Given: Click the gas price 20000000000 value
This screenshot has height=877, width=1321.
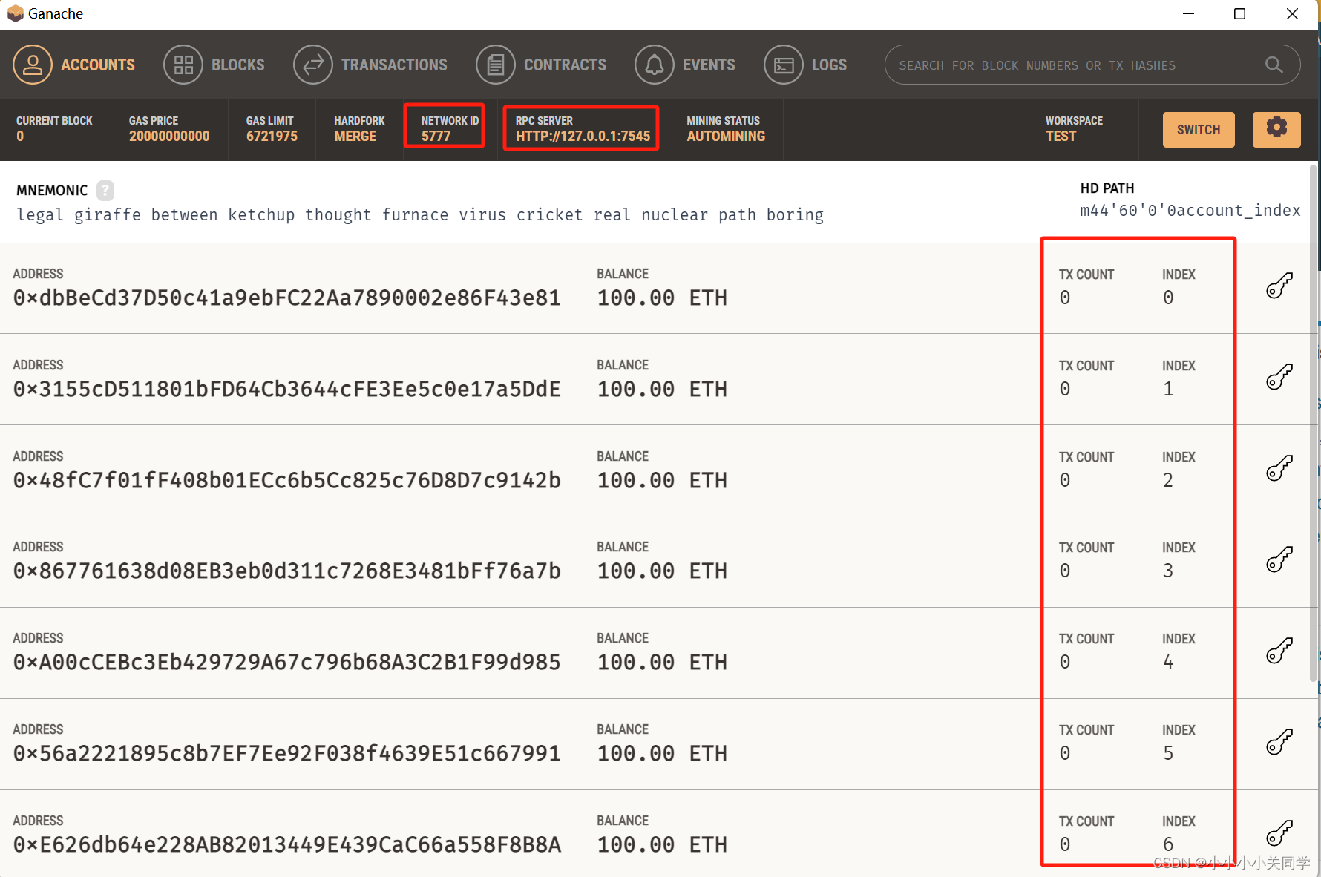Looking at the screenshot, I should [169, 137].
